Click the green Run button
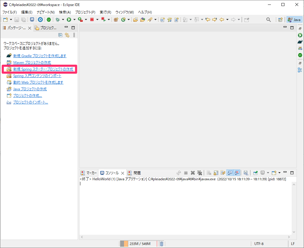The height and width of the screenshot is (248, 304). tap(69, 20)
